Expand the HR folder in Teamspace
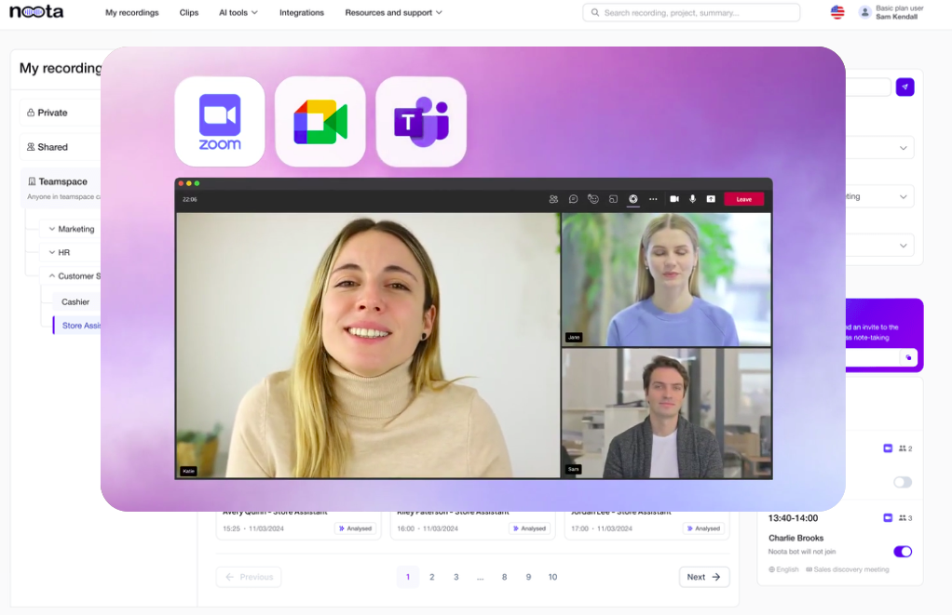952x615 pixels. pyautogui.click(x=52, y=252)
